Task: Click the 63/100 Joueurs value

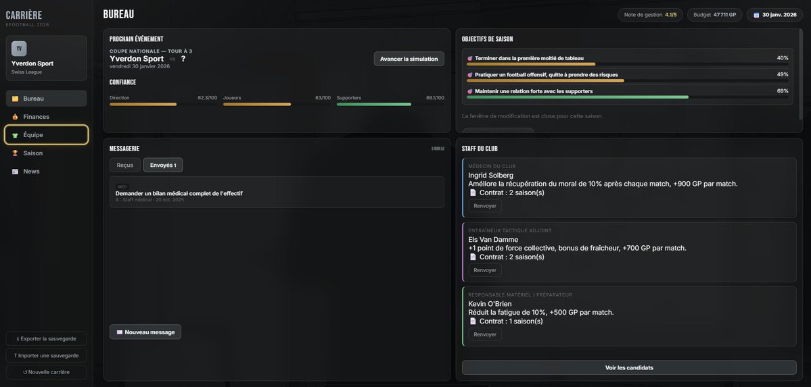Action: (x=323, y=98)
